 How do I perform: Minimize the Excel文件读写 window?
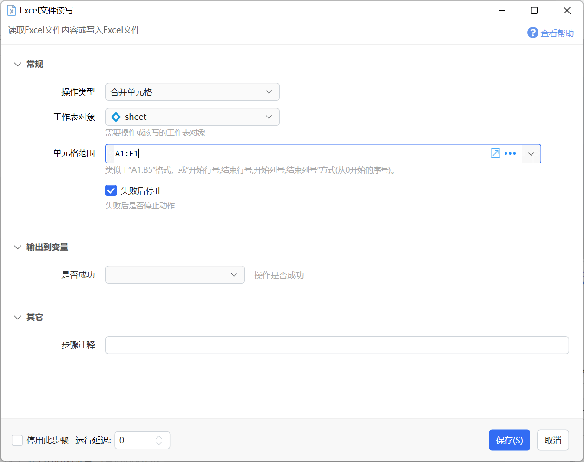pos(502,10)
